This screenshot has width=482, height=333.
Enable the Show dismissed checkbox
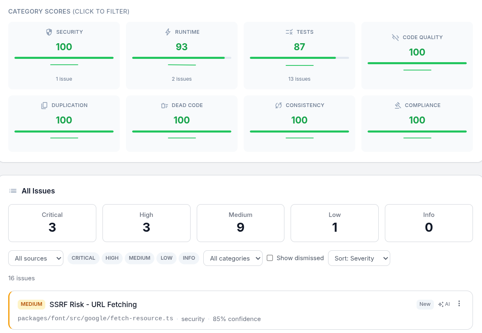tap(270, 258)
